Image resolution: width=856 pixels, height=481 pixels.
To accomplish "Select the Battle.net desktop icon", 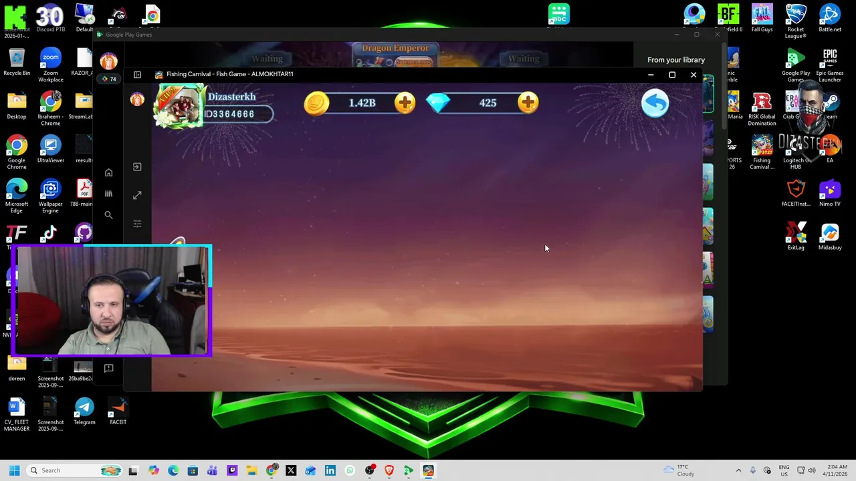I will [830, 18].
